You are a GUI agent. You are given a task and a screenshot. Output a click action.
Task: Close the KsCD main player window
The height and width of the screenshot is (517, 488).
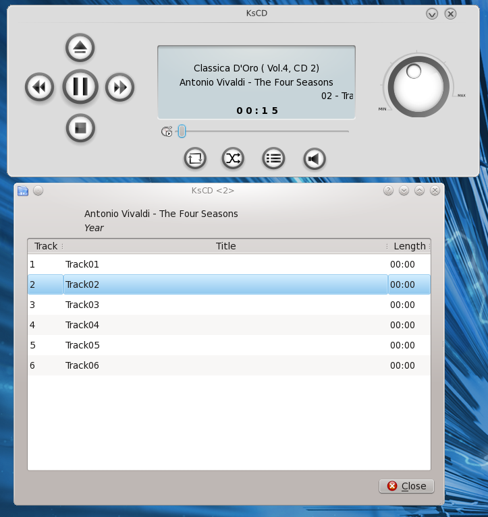450,14
